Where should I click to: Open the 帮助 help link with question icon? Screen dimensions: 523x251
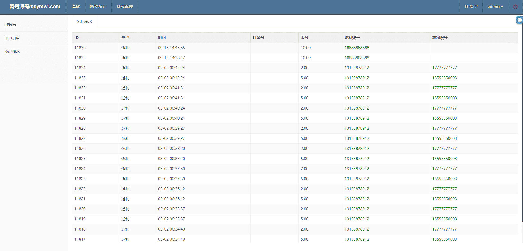click(x=471, y=7)
